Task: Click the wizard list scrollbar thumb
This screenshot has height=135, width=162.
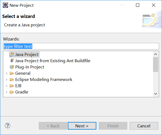Action: pos(155,64)
